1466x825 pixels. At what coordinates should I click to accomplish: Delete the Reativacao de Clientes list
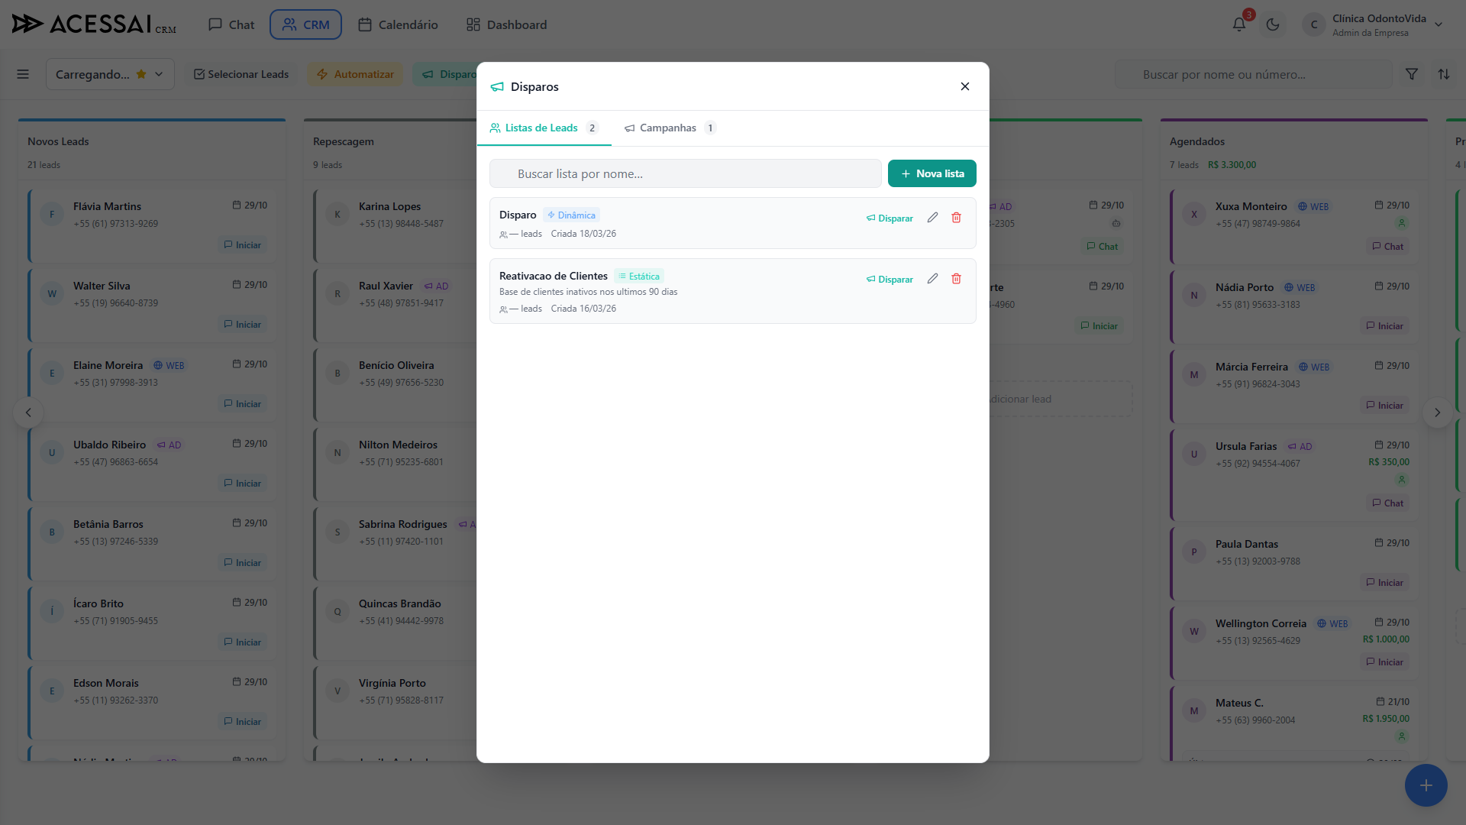956,279
